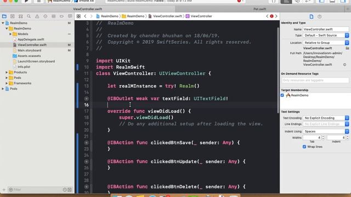Expand the Products folder
The height and width of the screenshot is (197, 351).
pyautogui.click(x=7, y=72)
